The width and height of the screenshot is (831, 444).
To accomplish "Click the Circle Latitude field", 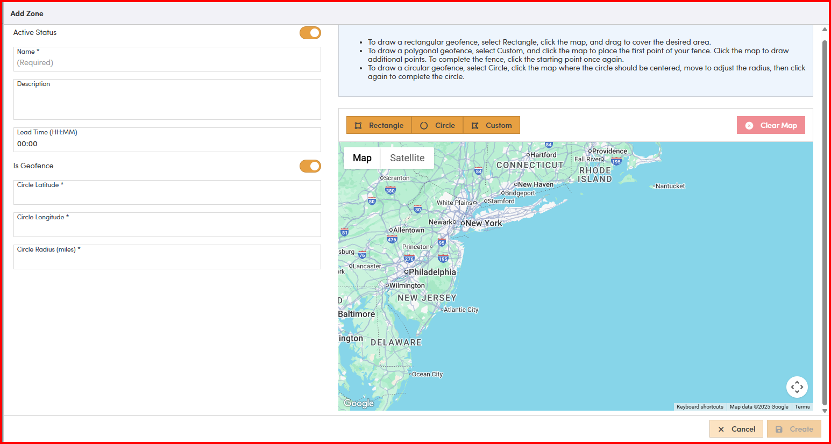I will 167,192.
